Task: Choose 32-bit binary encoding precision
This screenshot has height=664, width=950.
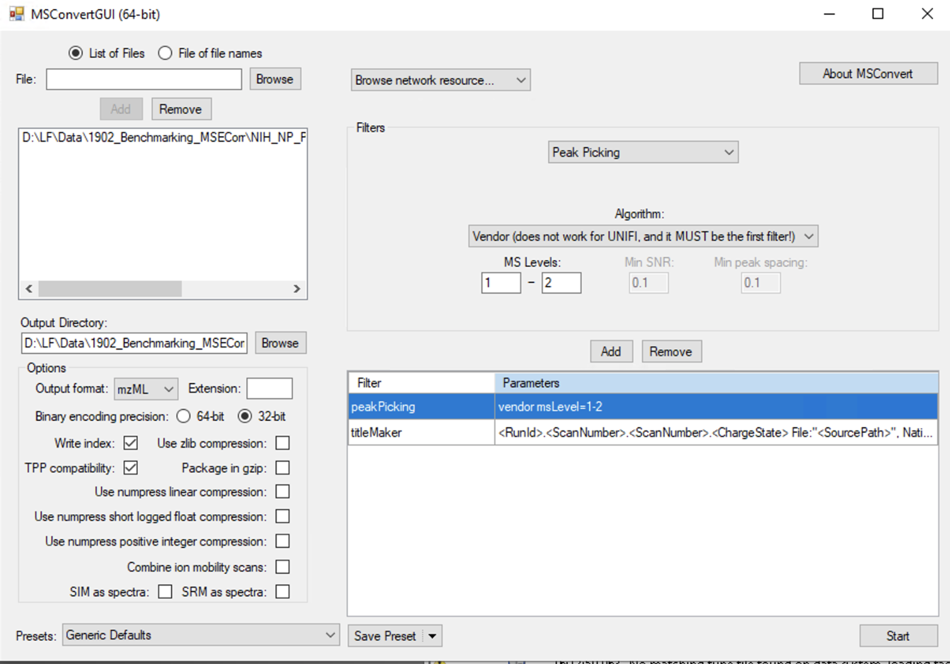Action: point(244,416)
